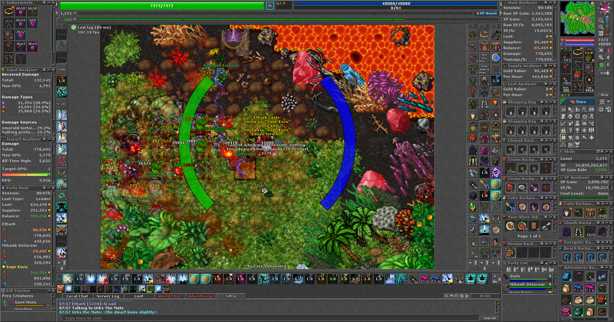Enable defensive mode with the green shield
The width and height of the screenshot is (614, 322).
coord(601,65)
